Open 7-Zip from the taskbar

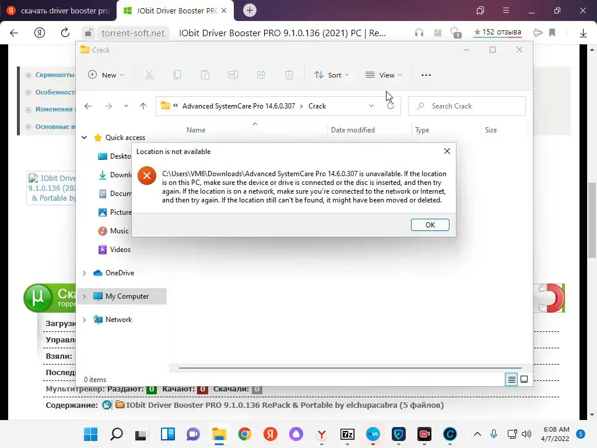tap(347, 434)
